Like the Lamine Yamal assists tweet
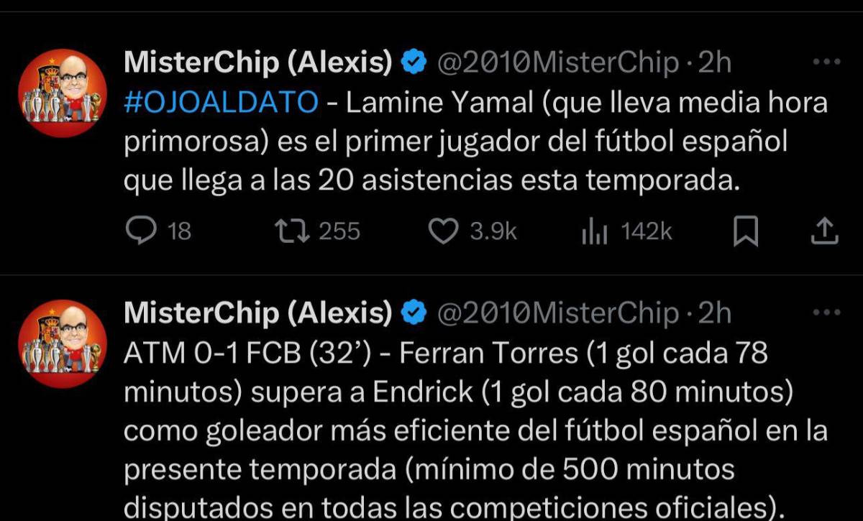 click(444, 231)
